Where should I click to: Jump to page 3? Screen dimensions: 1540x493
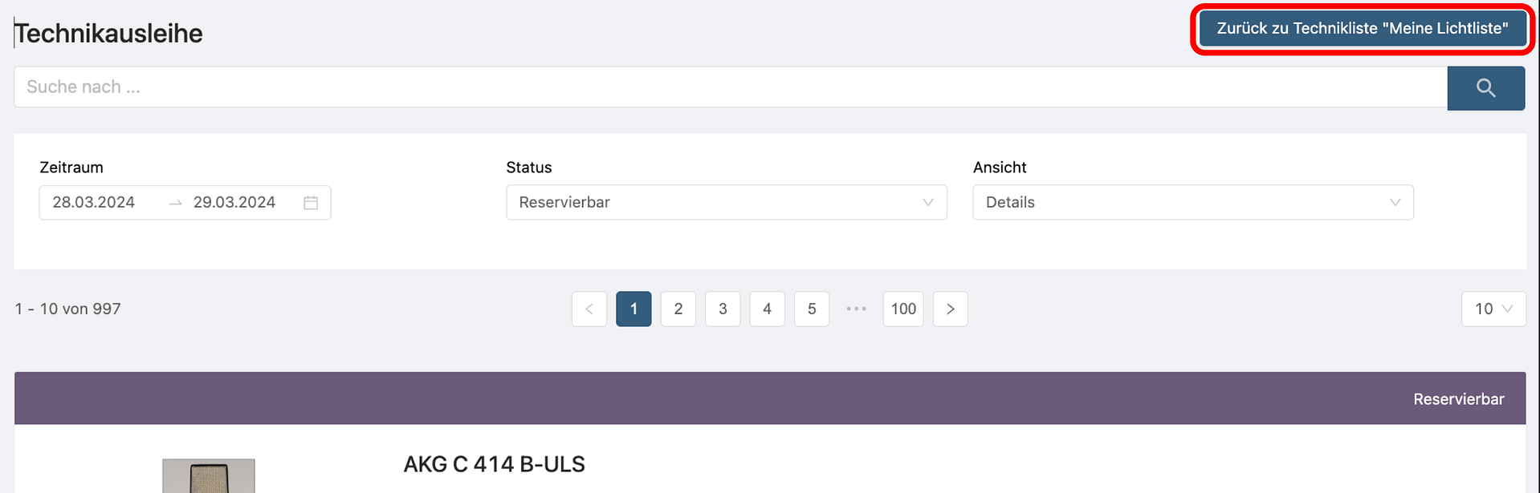723,309
